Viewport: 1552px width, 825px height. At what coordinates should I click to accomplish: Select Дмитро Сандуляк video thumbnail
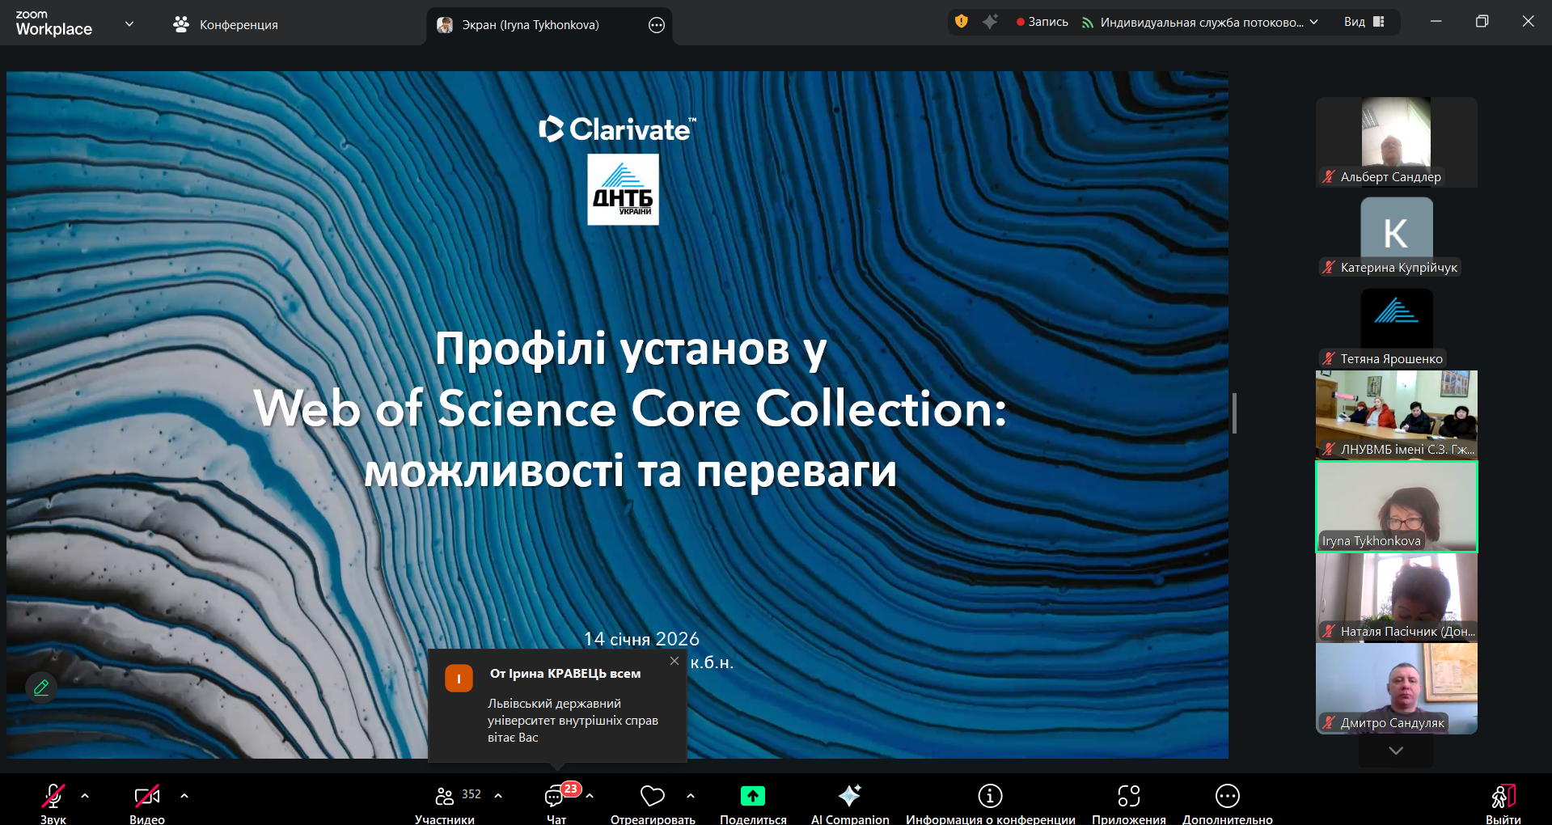(x=1396, y=688)
